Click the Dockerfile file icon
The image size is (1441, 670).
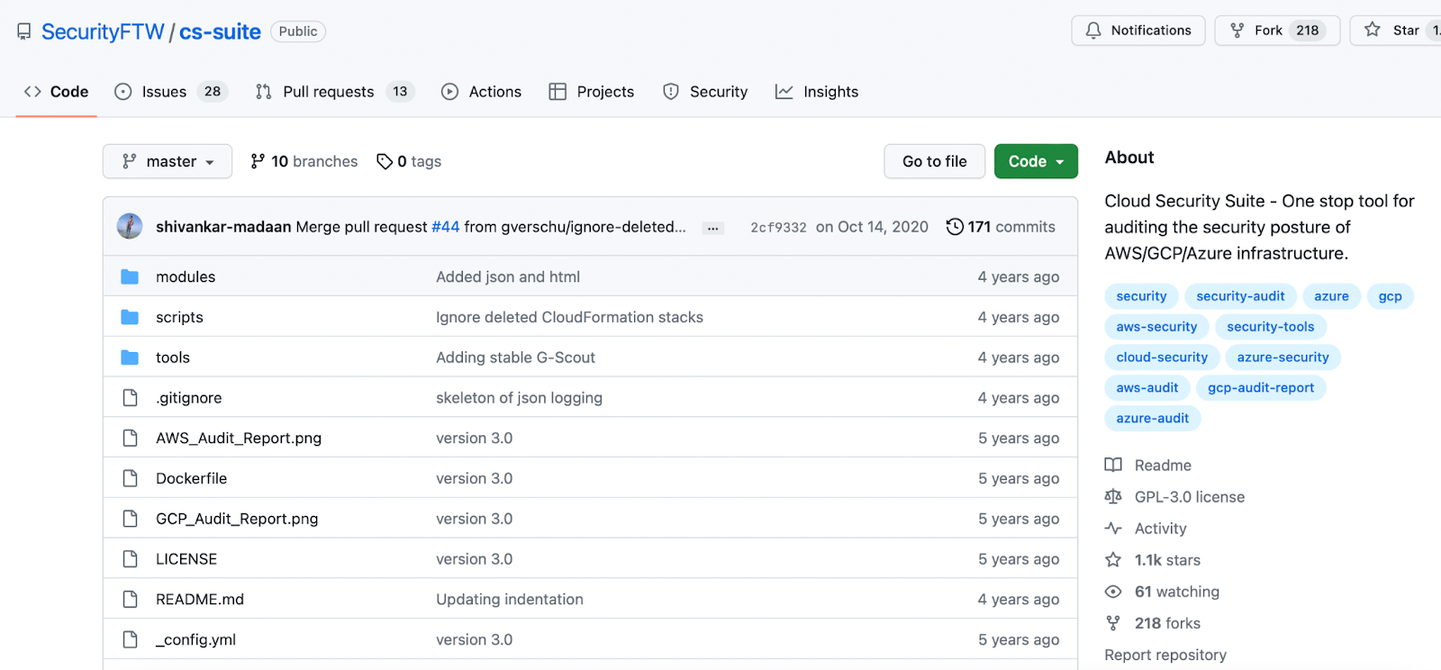[130, 478]
